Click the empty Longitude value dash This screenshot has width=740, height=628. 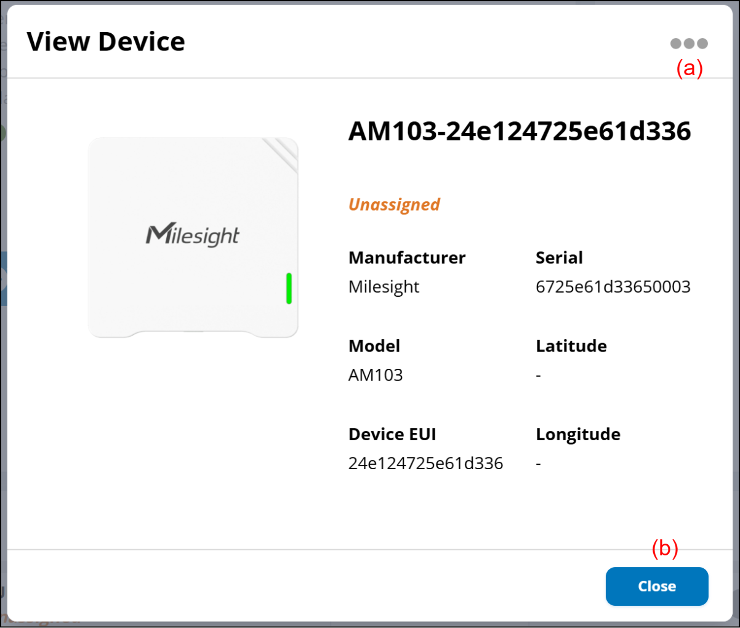click(539, 464)
